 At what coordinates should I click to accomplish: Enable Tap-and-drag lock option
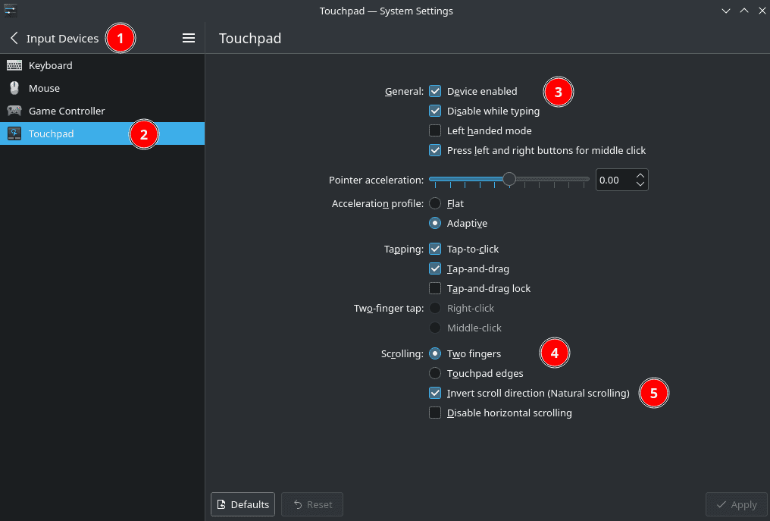[435, 288]
